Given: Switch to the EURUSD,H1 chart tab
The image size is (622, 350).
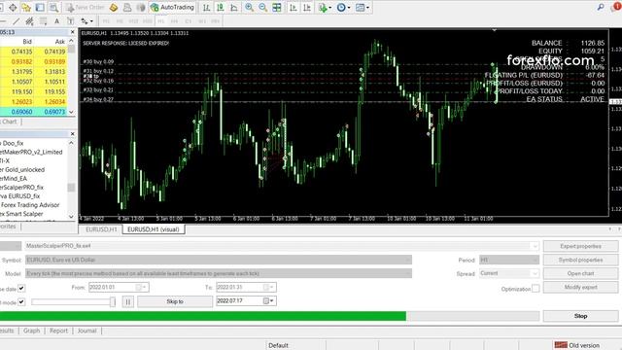Looking at the screenshot, I should point(101,229).
